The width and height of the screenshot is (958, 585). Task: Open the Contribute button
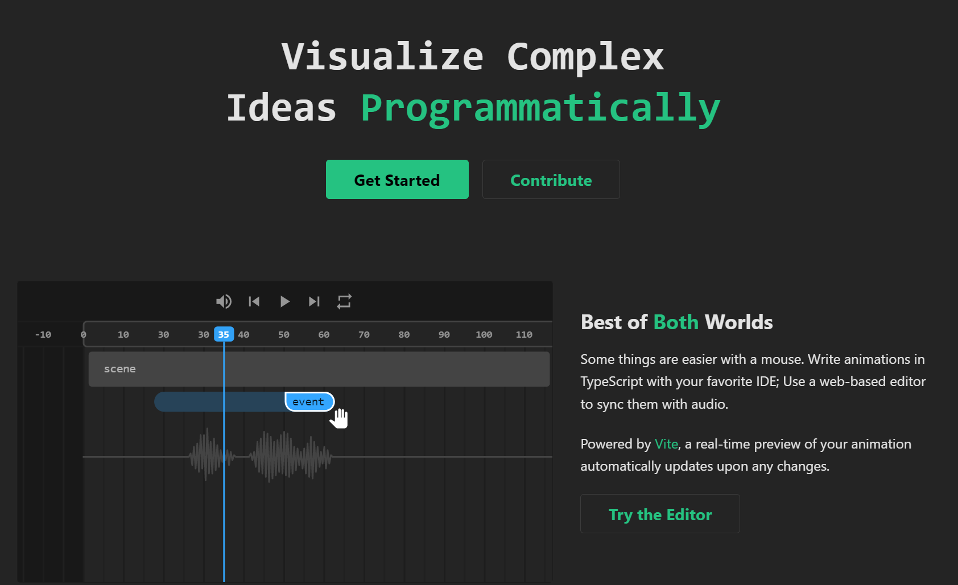[551, 180]
